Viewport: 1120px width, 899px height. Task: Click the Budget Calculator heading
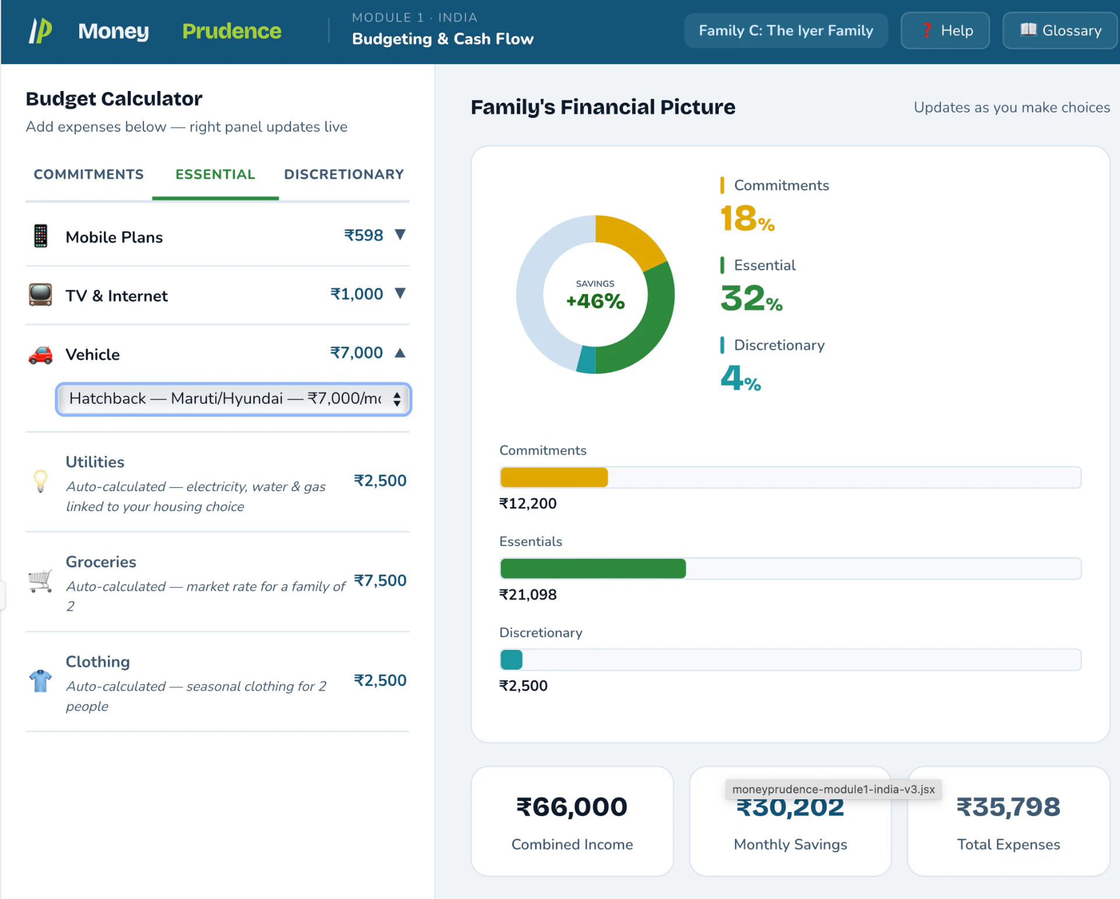[114, 99]
